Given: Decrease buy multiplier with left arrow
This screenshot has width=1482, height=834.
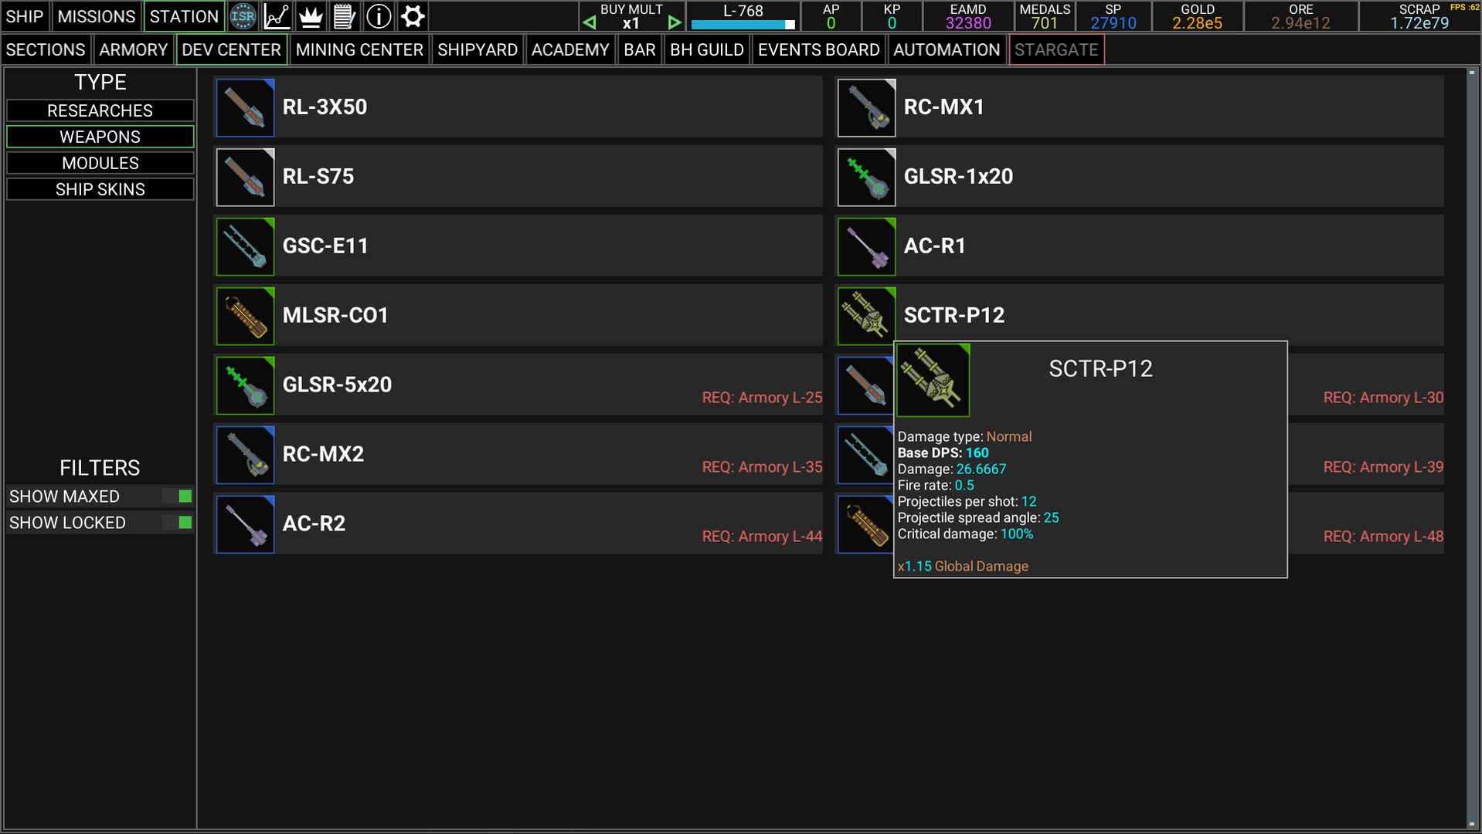Looking at the screenshot, I should pyautogui.click(x=590, y=22).
